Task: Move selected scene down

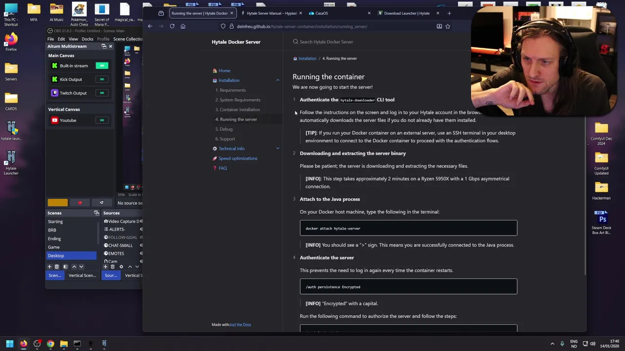Action: coord(82,267)
